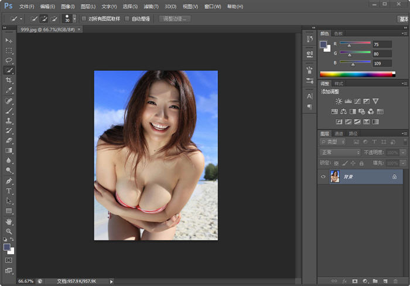Open the opacity 不透明度 dropdown arrow
410x286 pixels.
[x=403, y=152]
